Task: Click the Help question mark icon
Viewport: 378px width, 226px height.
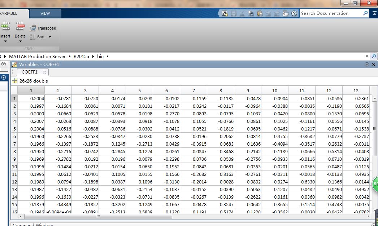Action: [294, 13]
